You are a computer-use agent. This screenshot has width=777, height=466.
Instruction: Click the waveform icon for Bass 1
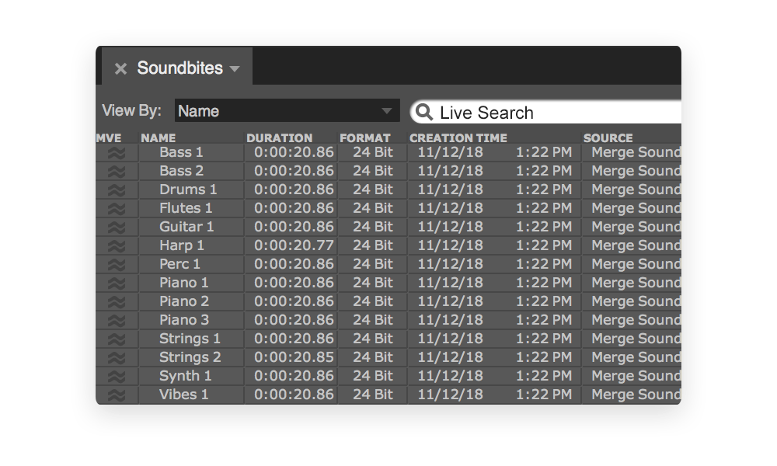pyautogui.click(x=117, y=153)
